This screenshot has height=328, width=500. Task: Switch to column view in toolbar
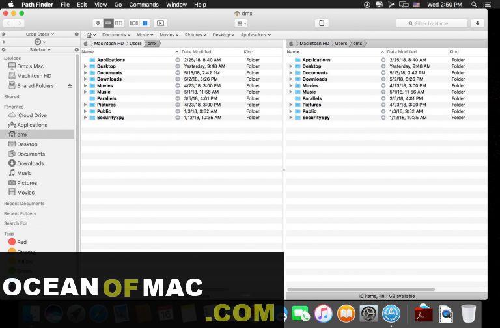(118, 23)
